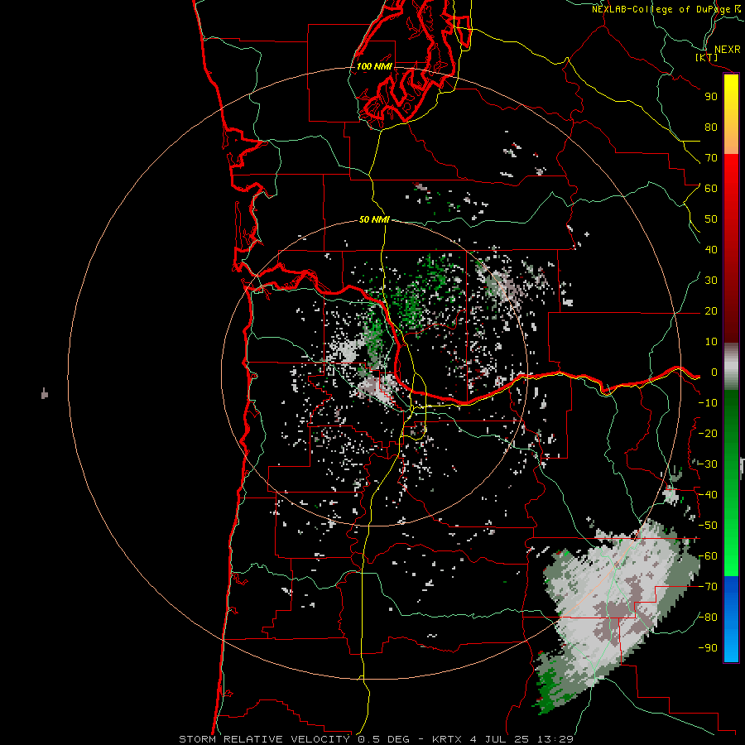The height and width of the screenshot is (745, 745).
Task: Click the 80 value on velocity scale
Action: pyautogui.click(x=711, y=127)
